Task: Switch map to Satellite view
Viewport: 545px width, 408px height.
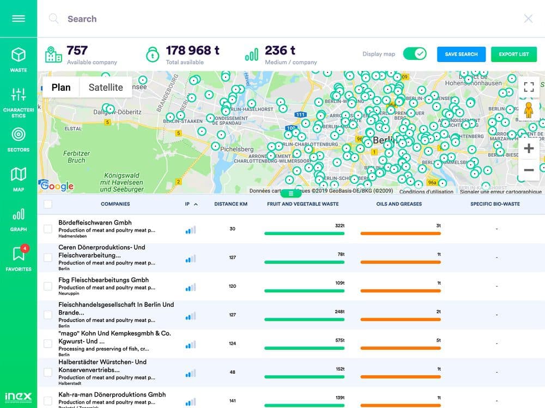Action: coord(106,87)
